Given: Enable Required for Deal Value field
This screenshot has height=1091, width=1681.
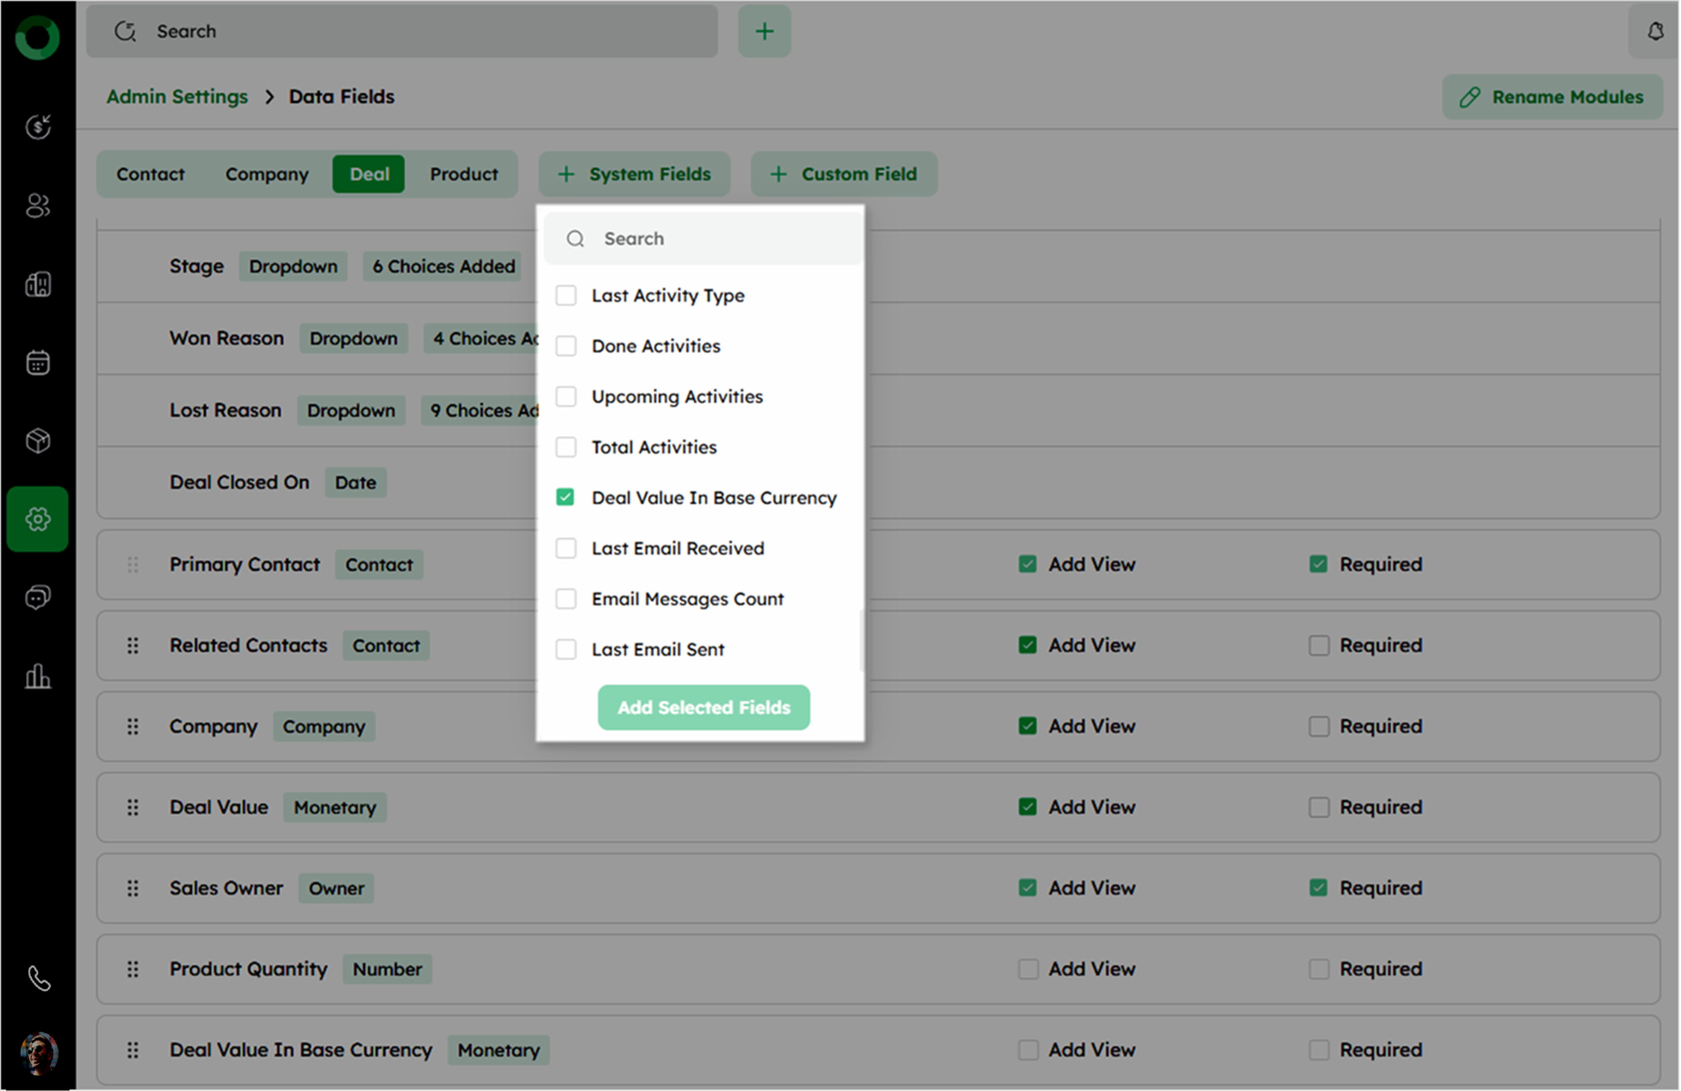Looking at the screenshot, I should (x=1319, y=807).
